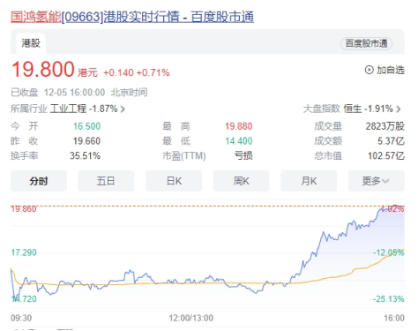
Task: Click the 百度股市通 badge button
Action: (366, 43)
